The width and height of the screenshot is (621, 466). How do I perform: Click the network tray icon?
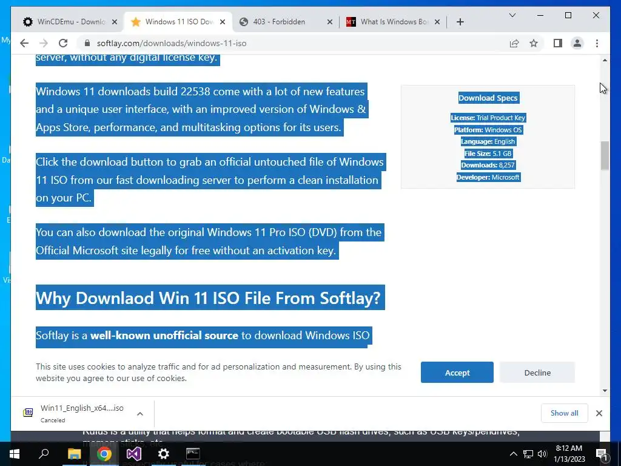[x=528, y=454]
